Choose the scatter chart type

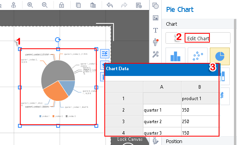[198, 56]
